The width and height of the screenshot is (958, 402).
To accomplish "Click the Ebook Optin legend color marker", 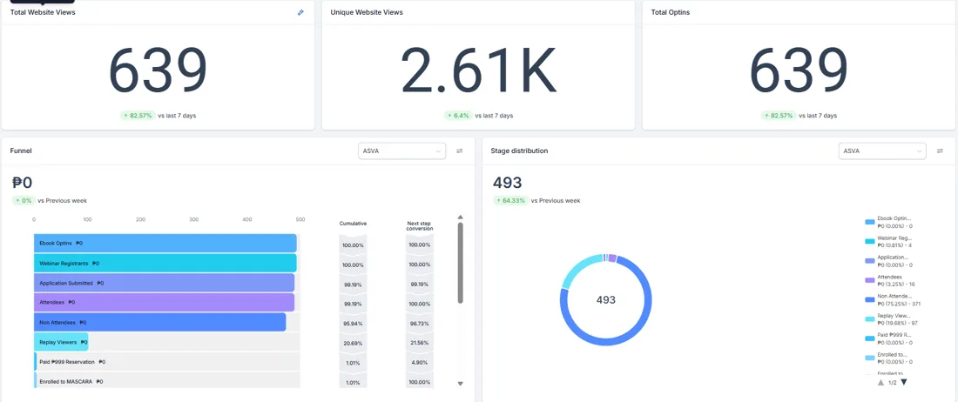I will pyautogui.click(x=870, y=221).
